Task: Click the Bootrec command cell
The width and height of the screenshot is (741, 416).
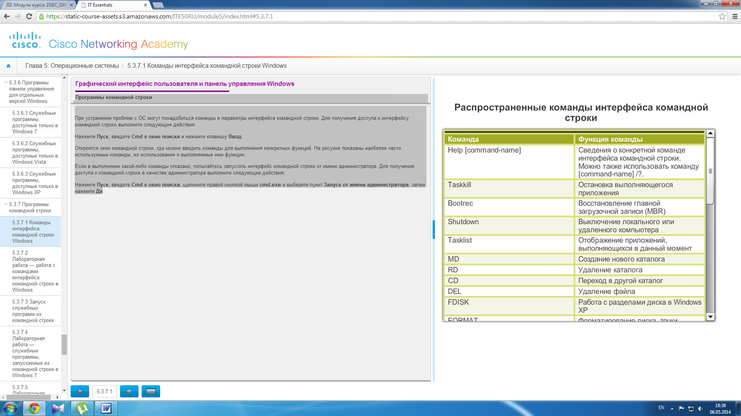Action: pyautogui.click(x=509, y=207)
